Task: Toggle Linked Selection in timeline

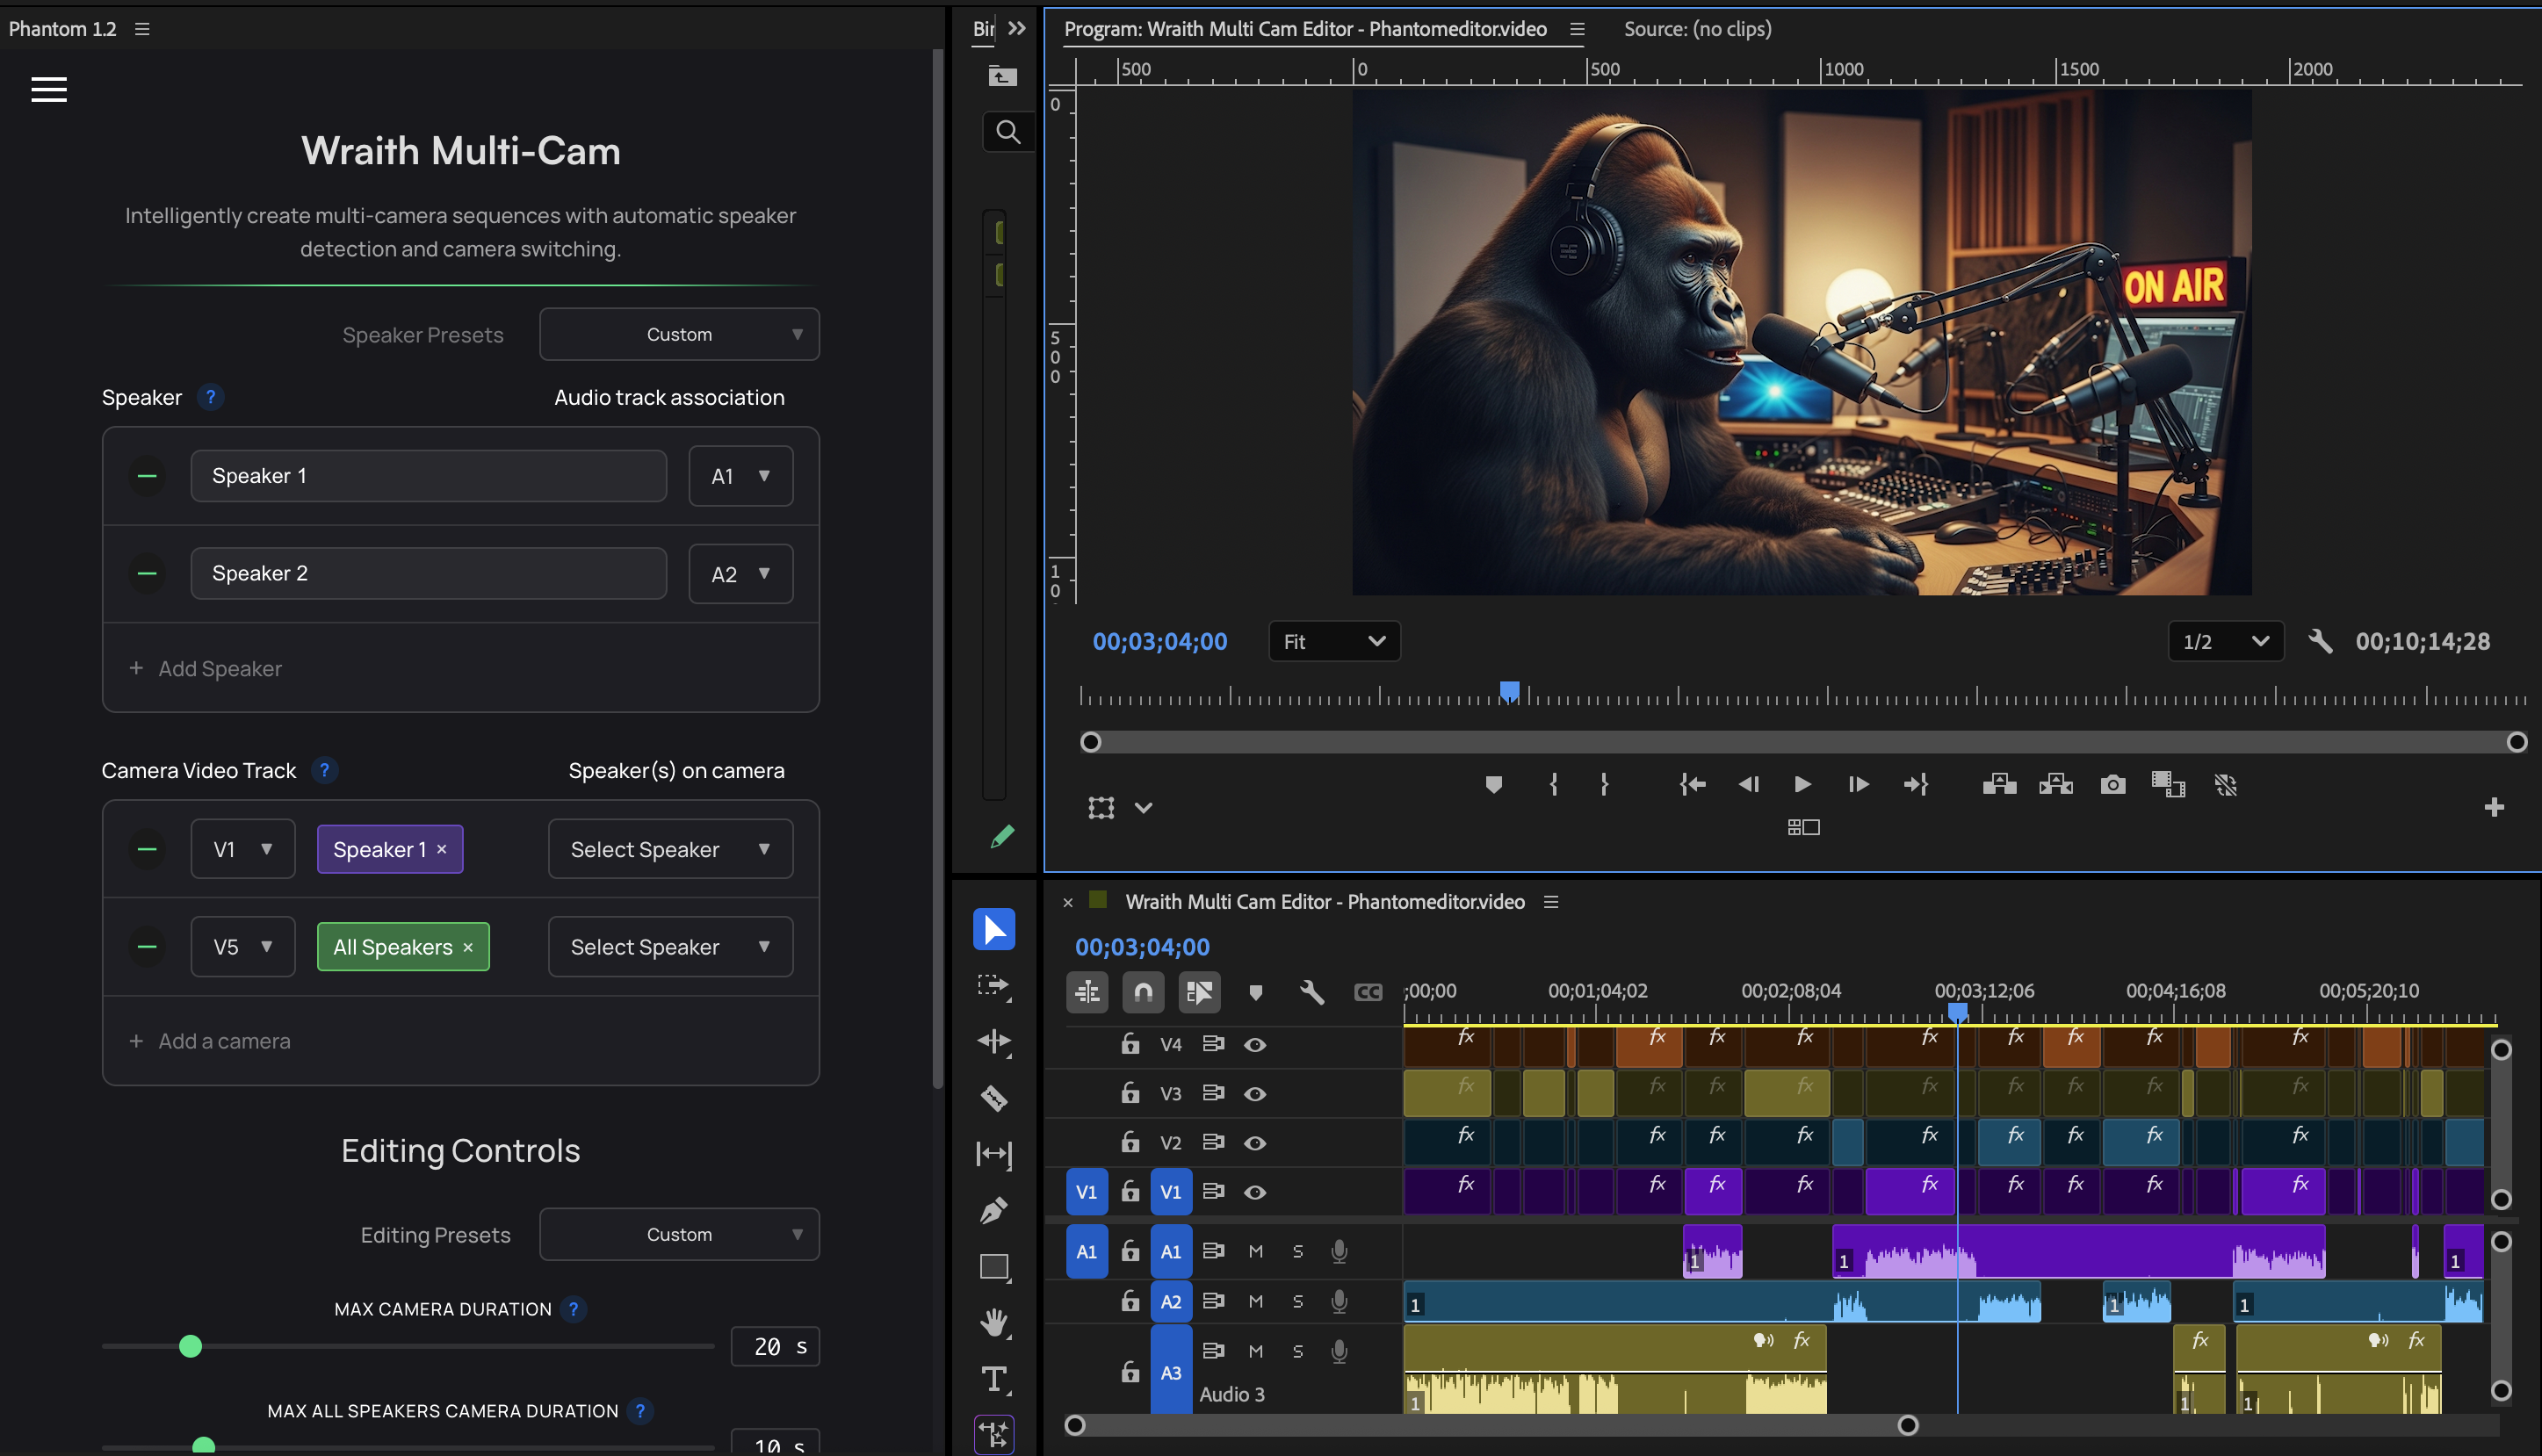Action: point(1199,992)
